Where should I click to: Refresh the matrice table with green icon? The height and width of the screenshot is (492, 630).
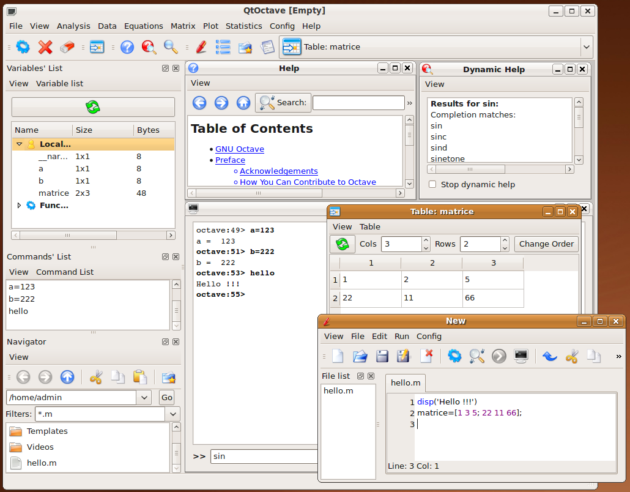pyautogui.click(x=343, y=244)
